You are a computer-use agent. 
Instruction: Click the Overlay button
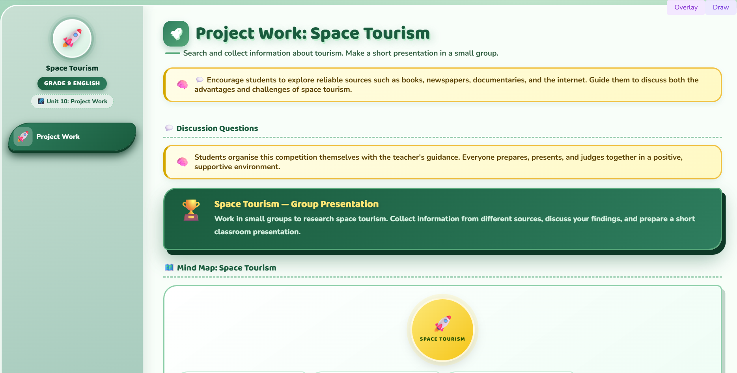[686, 7]
